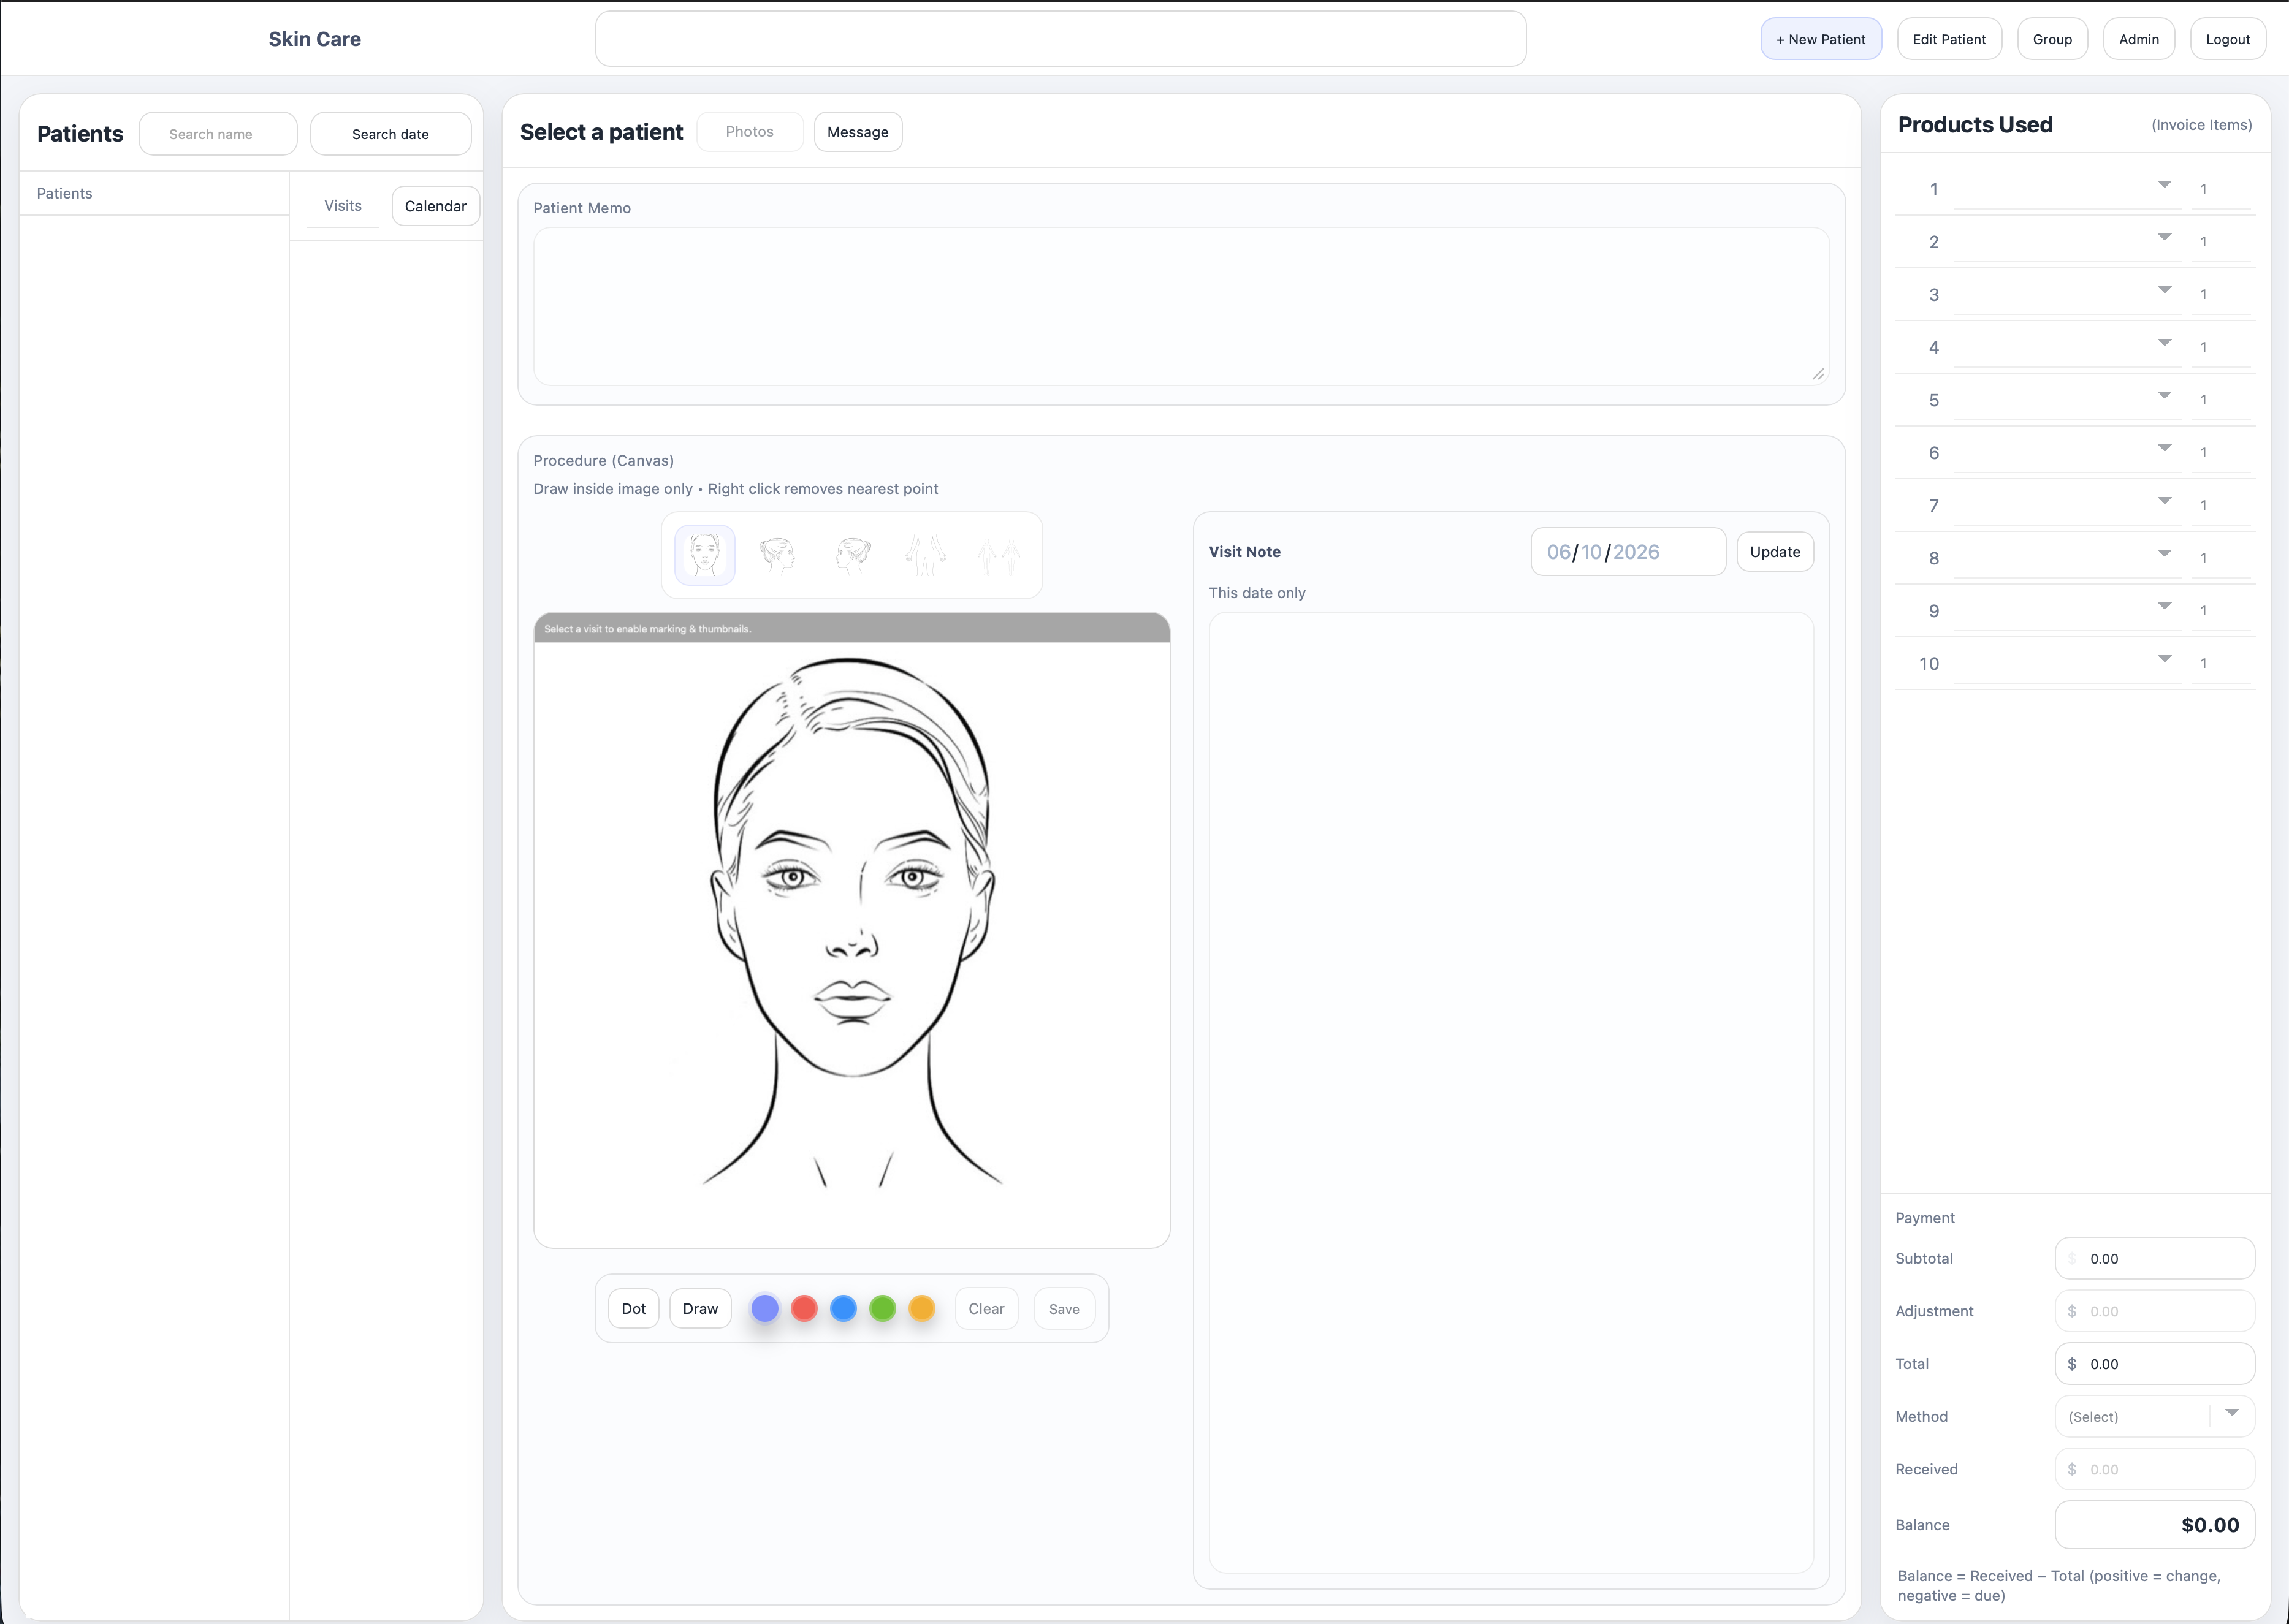Select the full body front and back diagram

(x=998, y=555)
